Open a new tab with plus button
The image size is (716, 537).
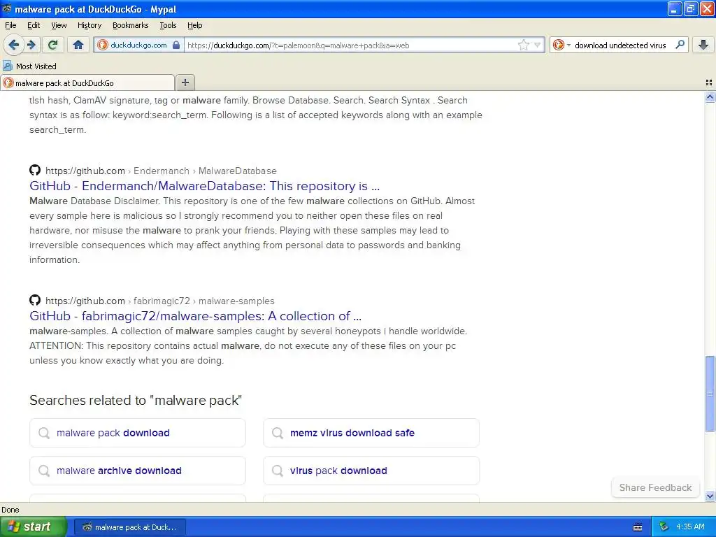pyautogui.click(x=185, y=83)
